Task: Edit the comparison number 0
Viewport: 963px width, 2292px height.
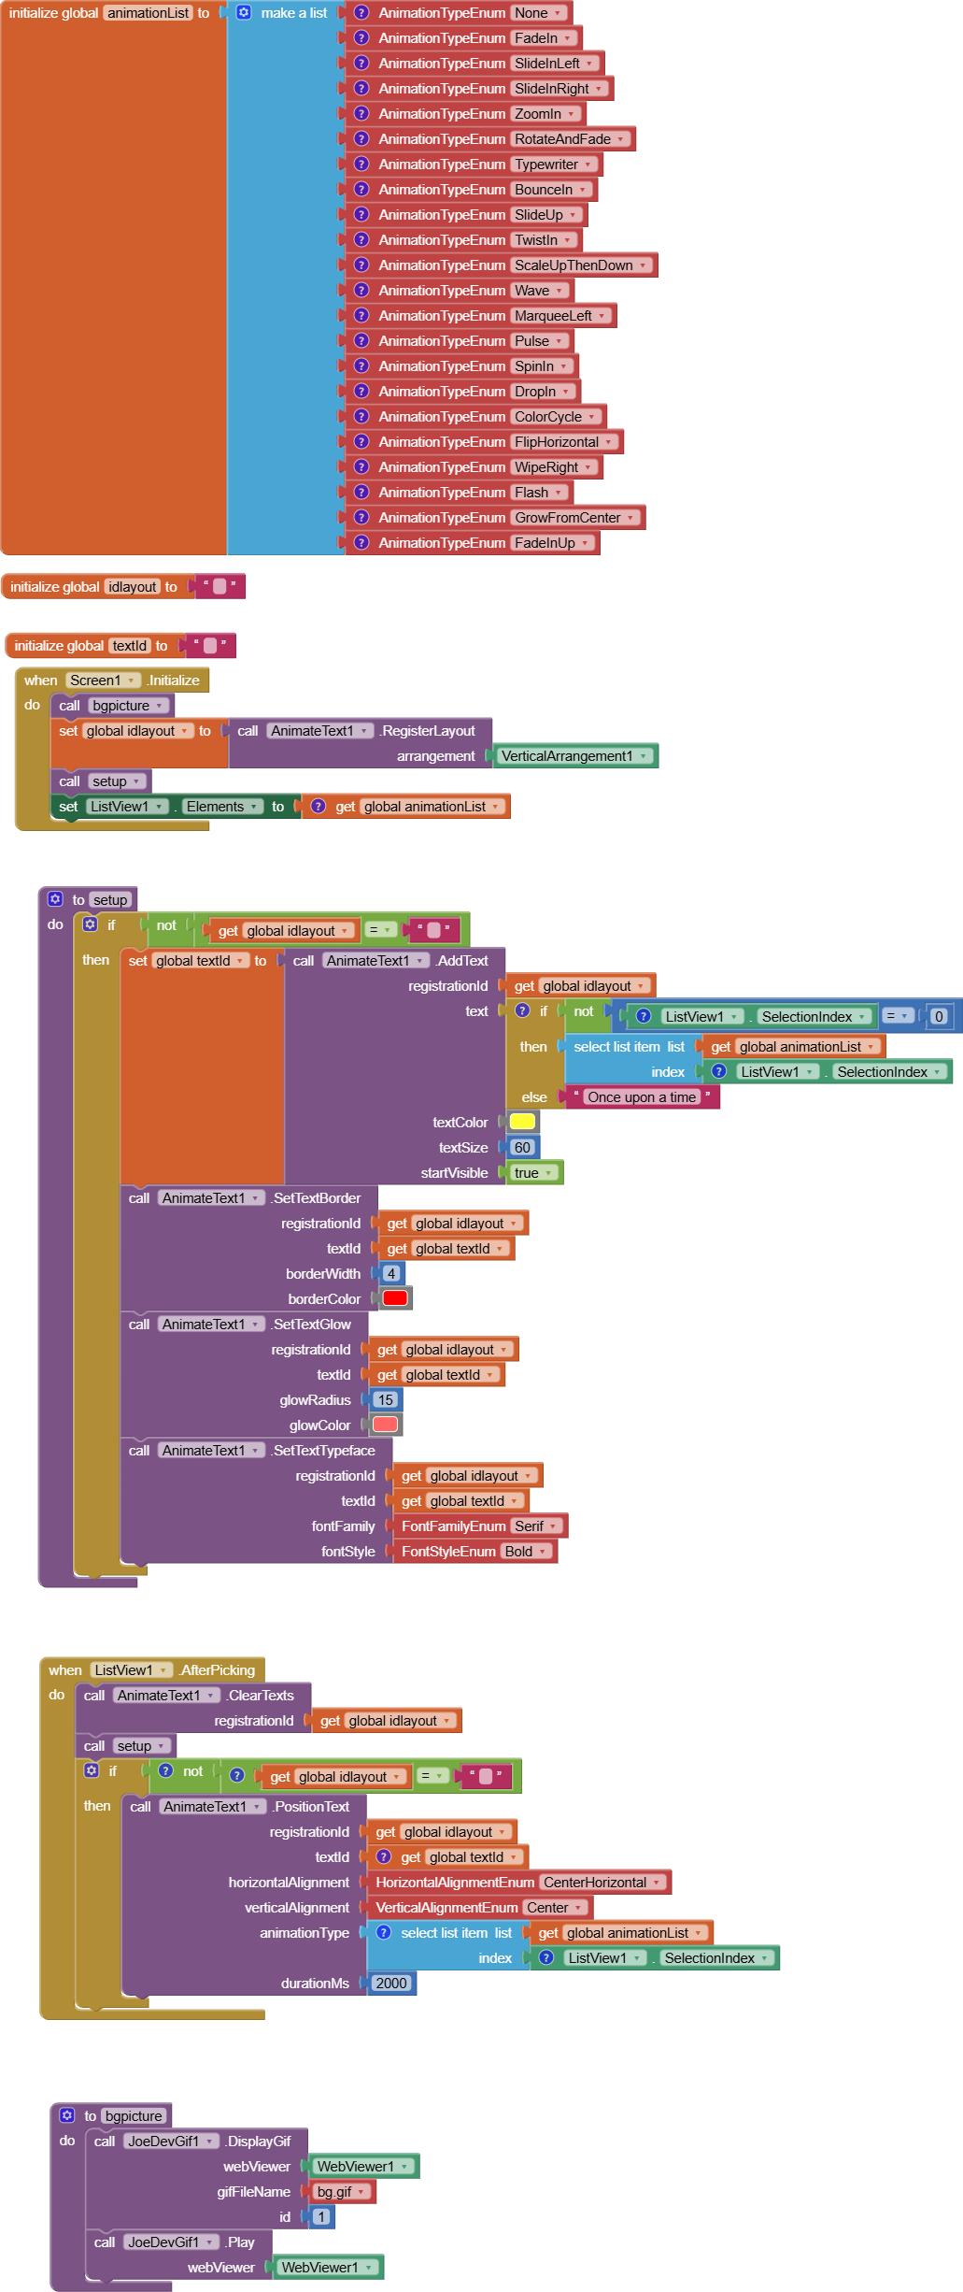Action: pyautogui.click(x=939, y=1016)
